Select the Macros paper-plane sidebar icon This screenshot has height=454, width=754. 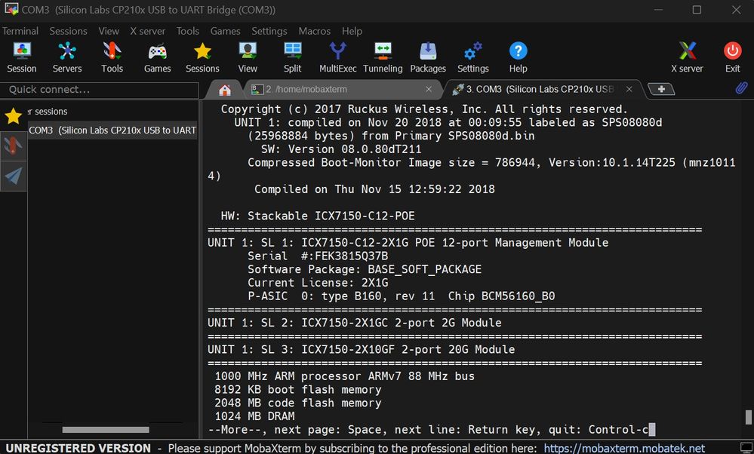pyautogui.click(x=14, y=176)
